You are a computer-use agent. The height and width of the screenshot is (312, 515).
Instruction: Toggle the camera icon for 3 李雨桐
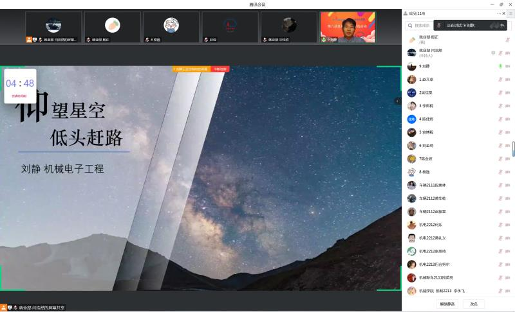[x=508, y=106]
